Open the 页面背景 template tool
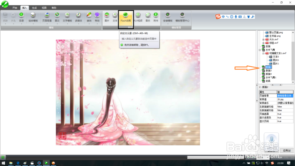This screenshot has height=166, width=295. click(x=47, y=17)
